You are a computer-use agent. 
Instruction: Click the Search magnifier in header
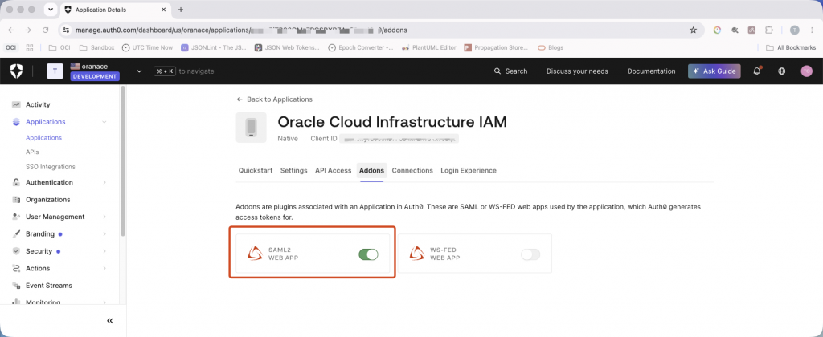497,71
